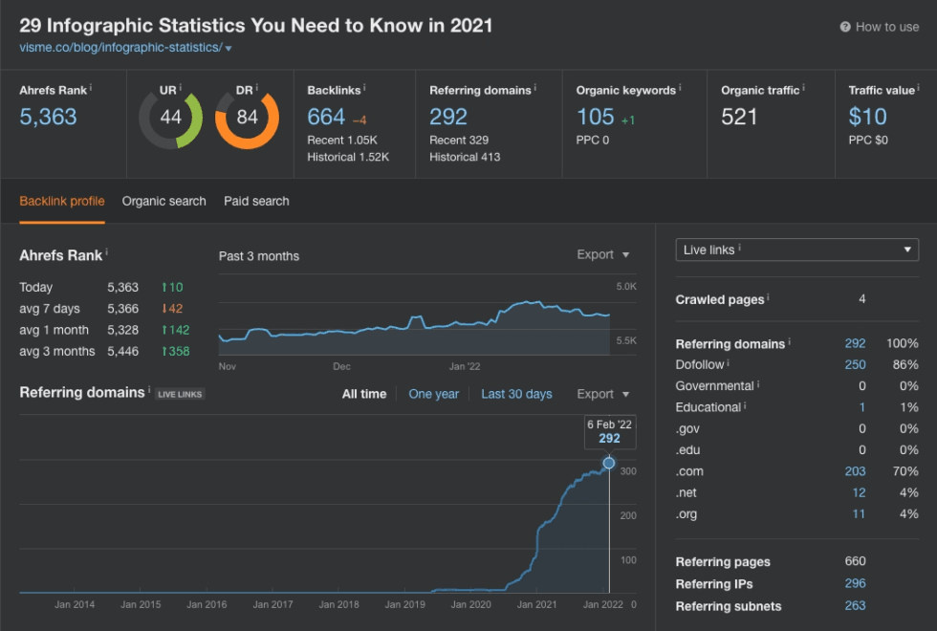The height and width of the screenshot is (631, 937).
Task: Switch to the Organic search tab
Action: coord(163,201)
